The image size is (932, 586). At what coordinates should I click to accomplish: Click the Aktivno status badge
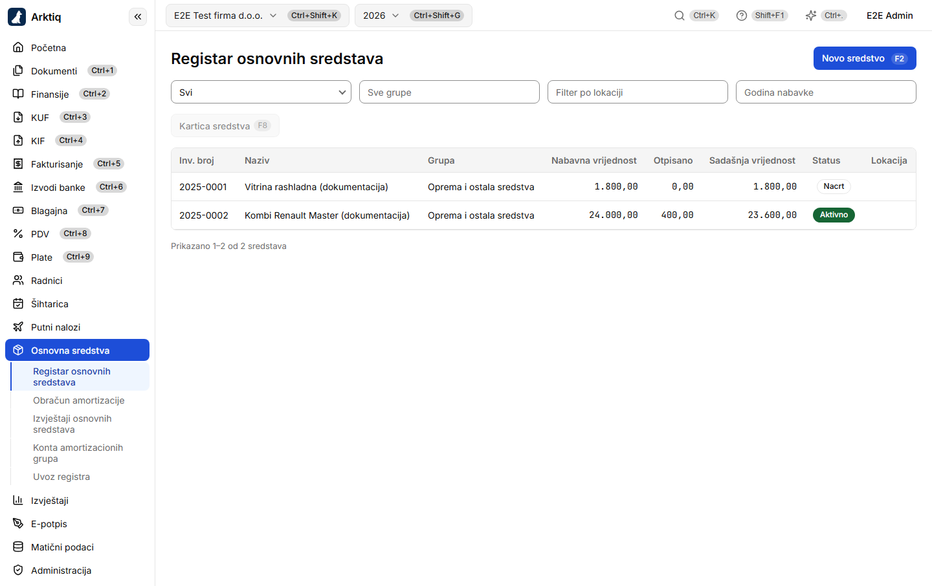click(834, 215)
